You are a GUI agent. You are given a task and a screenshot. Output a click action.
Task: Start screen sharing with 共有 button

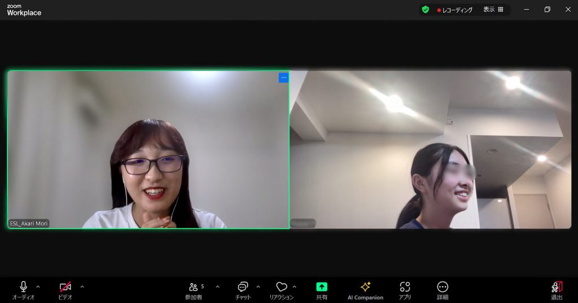pyautogui.click(x=321, y=287)
